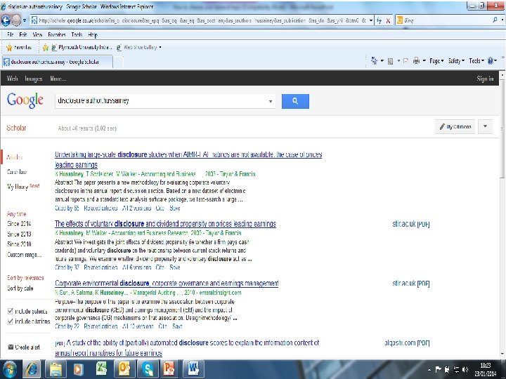Open the Print options dropdown arrow
The image size is (506, 379).
coord(424,60)
